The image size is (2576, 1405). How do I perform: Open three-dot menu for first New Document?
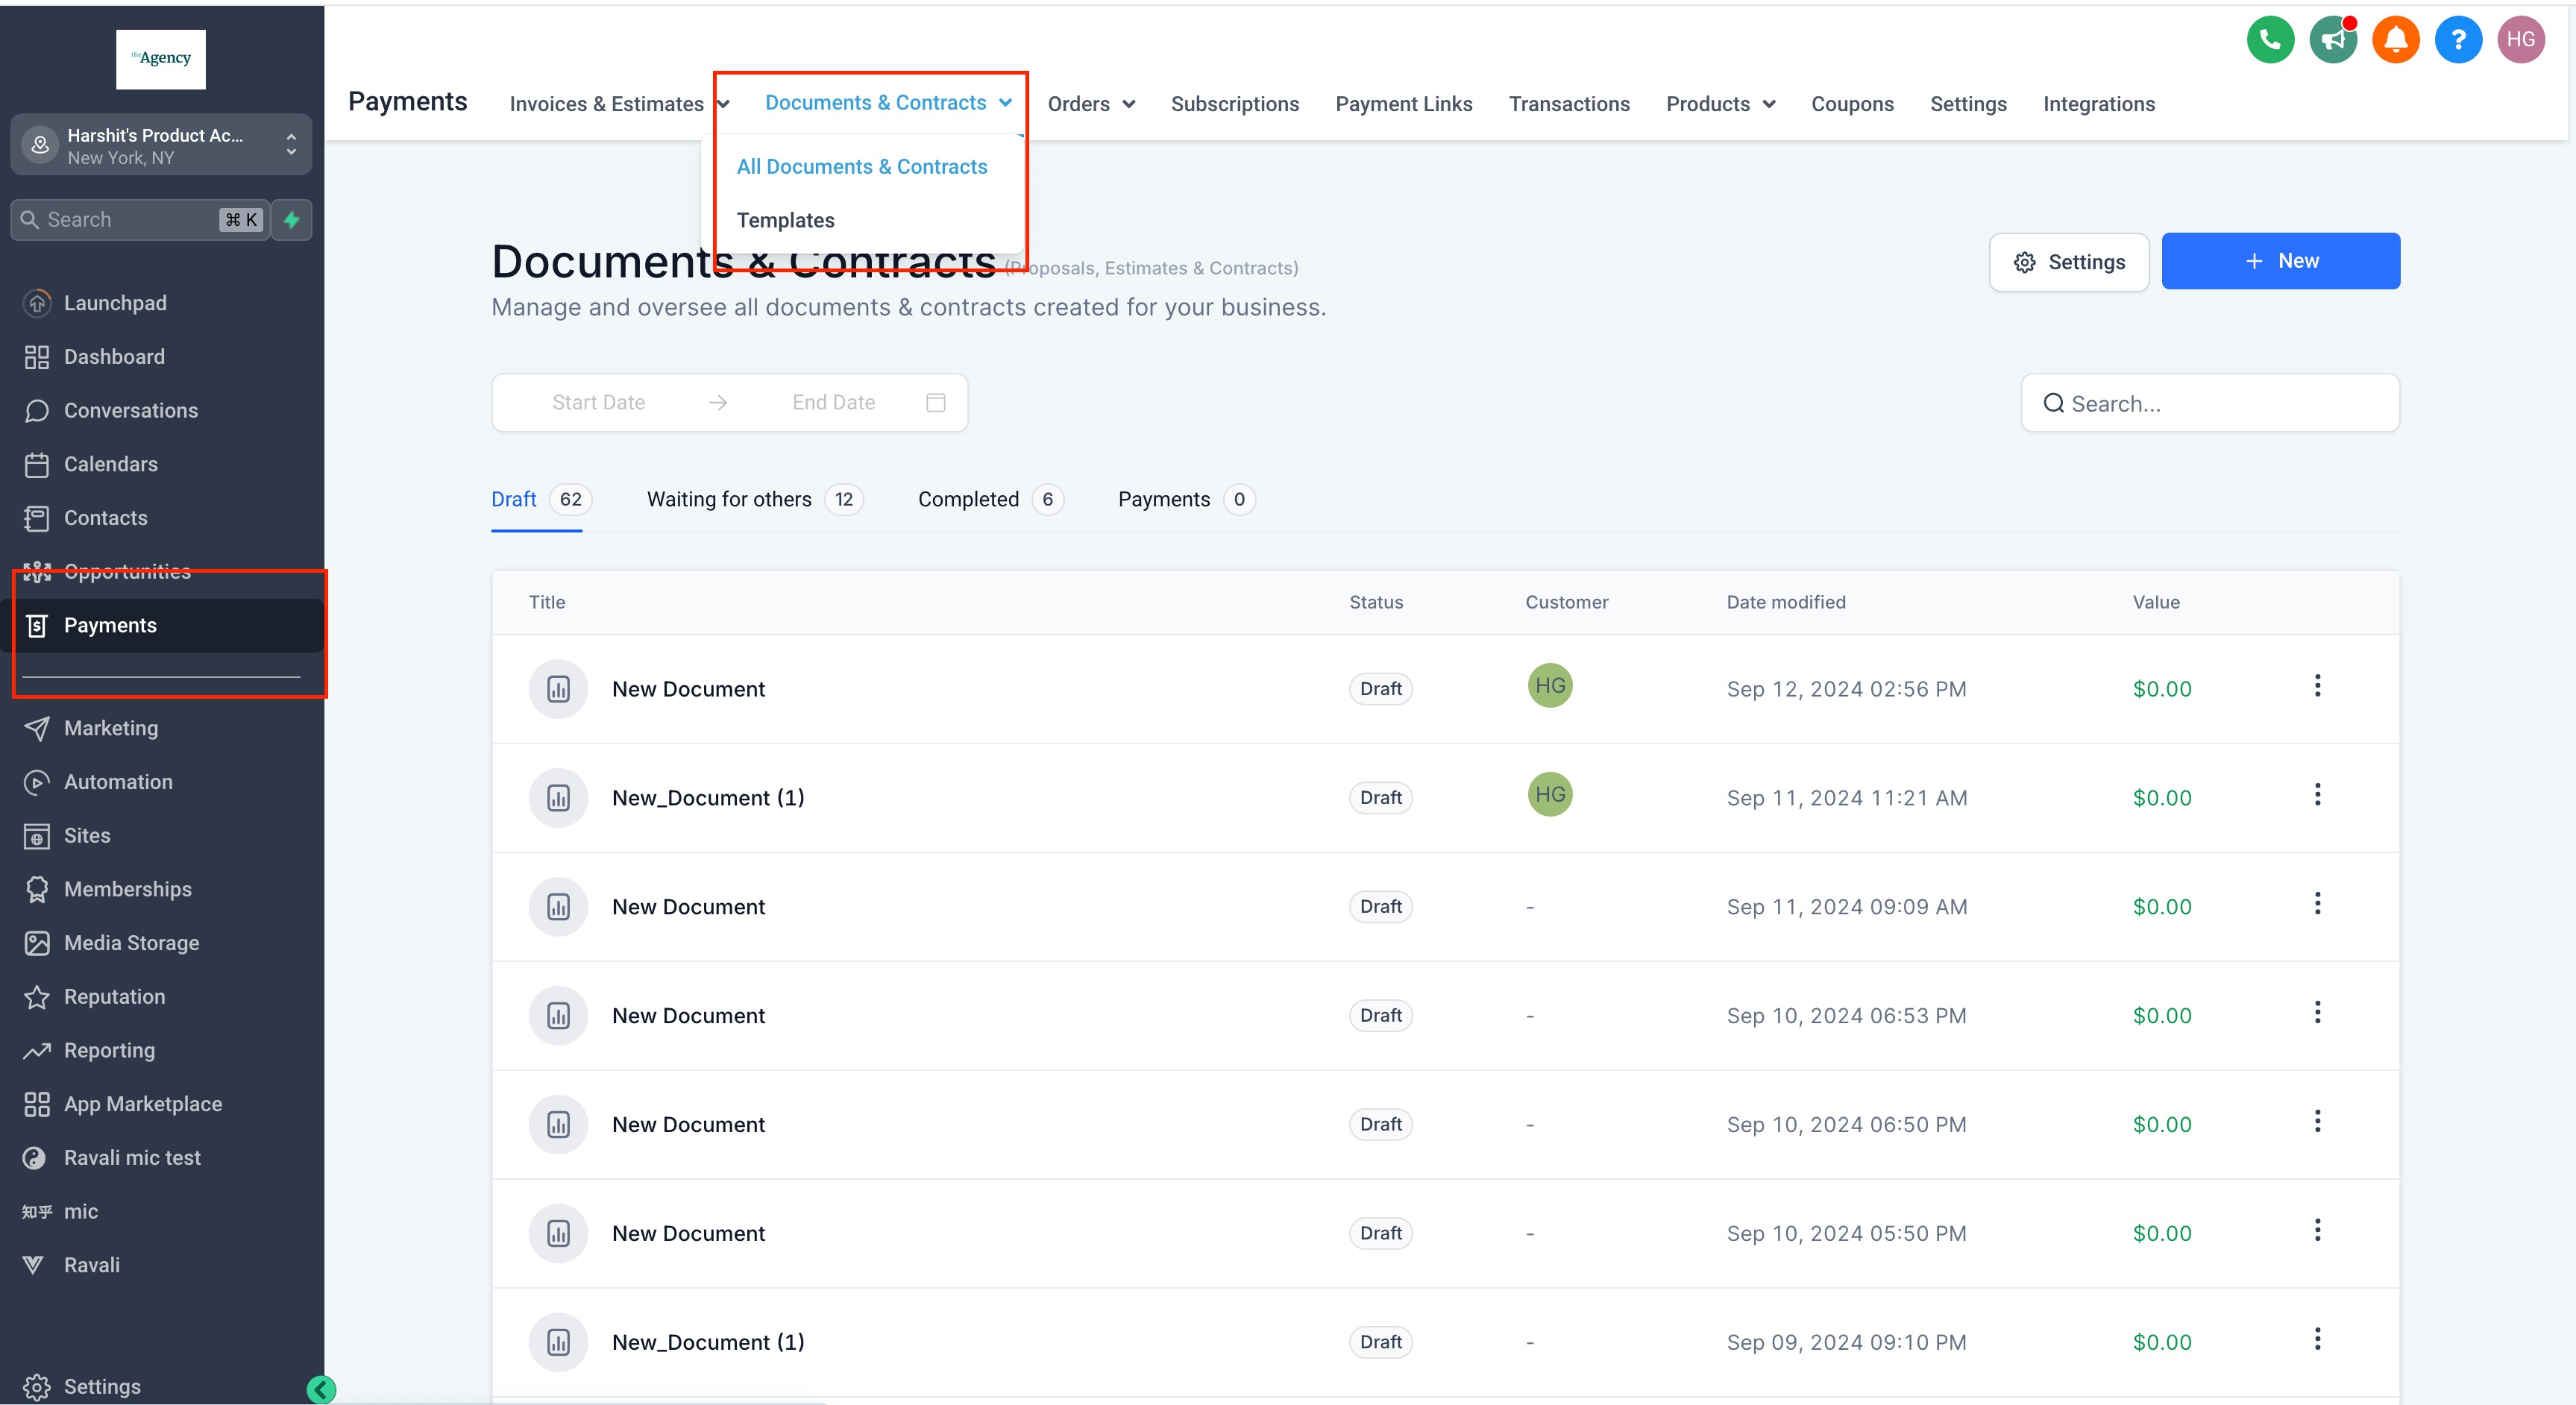pyautogui.click(x=2317, y=686)
